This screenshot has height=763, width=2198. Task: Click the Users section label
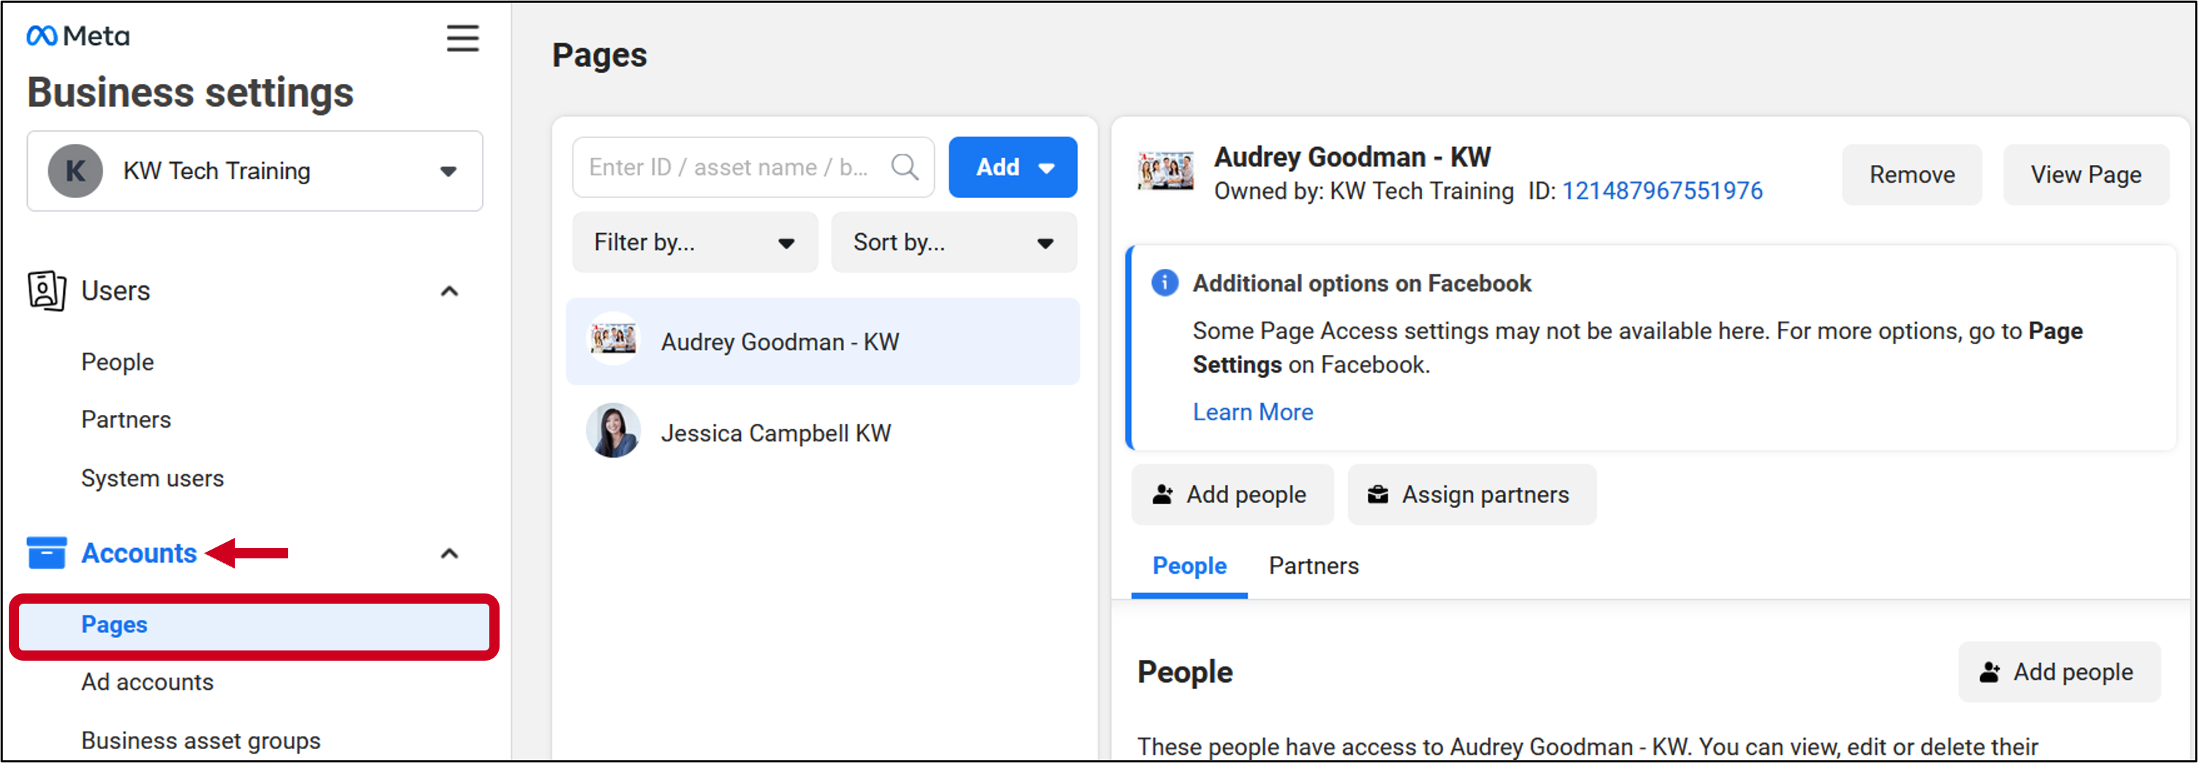tap(116, 291)
